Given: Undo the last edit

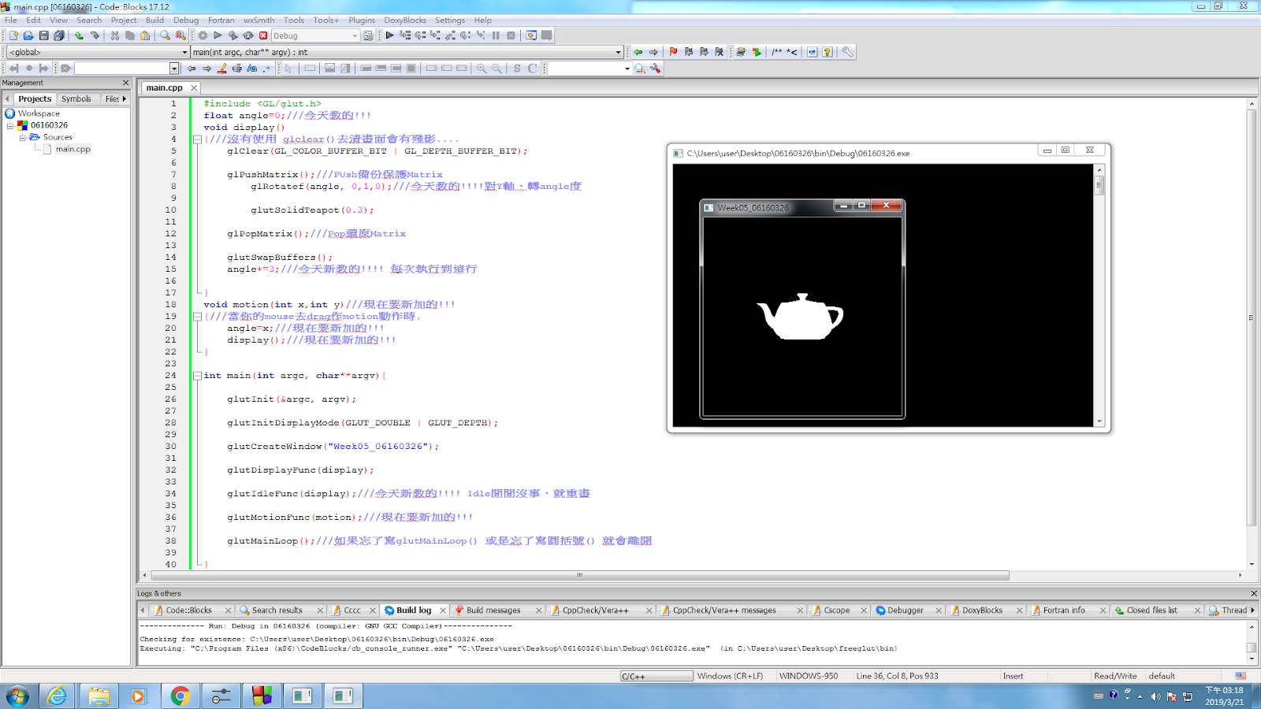Looking at the screenshot, I should pos(79,35).
